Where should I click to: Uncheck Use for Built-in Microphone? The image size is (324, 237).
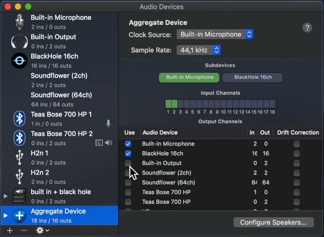pos(128,144)
